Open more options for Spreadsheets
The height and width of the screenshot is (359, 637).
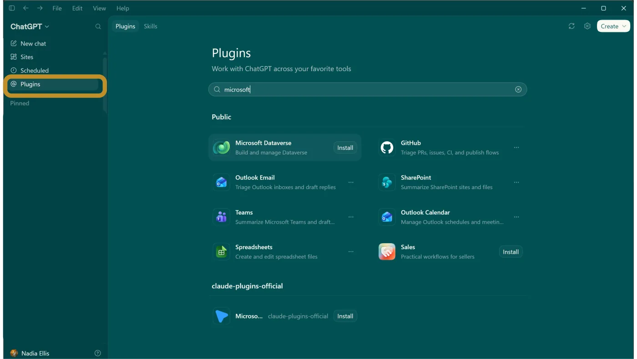point(351,252)
